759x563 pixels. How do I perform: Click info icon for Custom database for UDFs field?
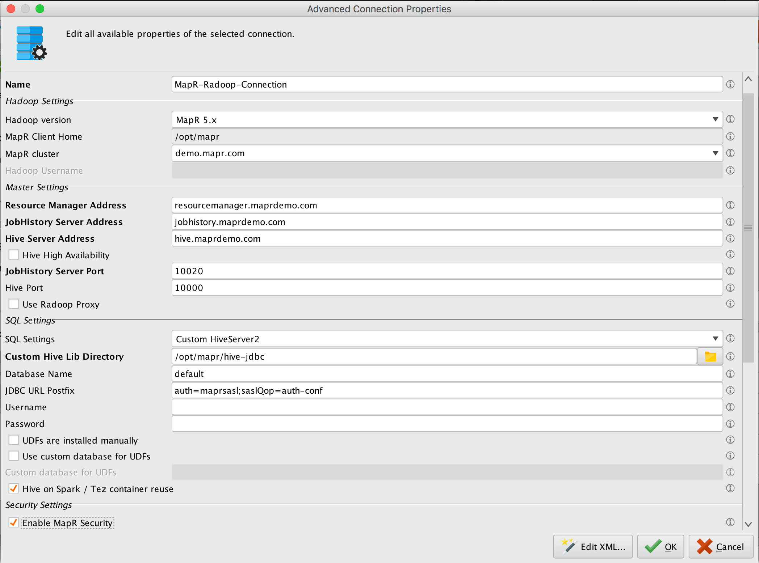pos(730,472)
